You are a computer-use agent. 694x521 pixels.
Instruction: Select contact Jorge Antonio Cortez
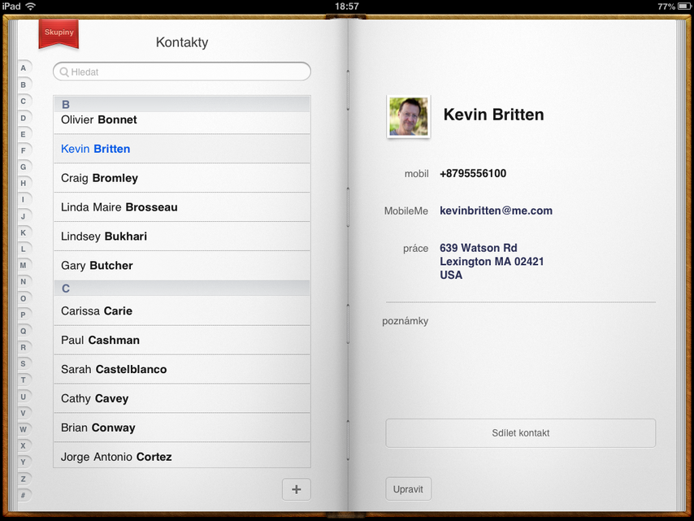click(181, 456)
